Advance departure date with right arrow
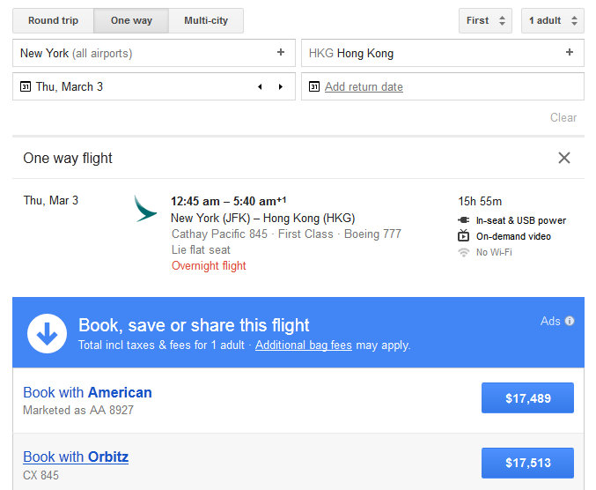This screenshot has height=490, width=596. coord(281,86)
